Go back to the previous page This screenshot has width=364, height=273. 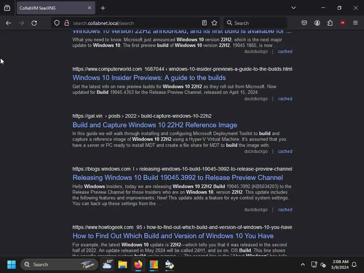pyautogui.click(x=9, y=23)
